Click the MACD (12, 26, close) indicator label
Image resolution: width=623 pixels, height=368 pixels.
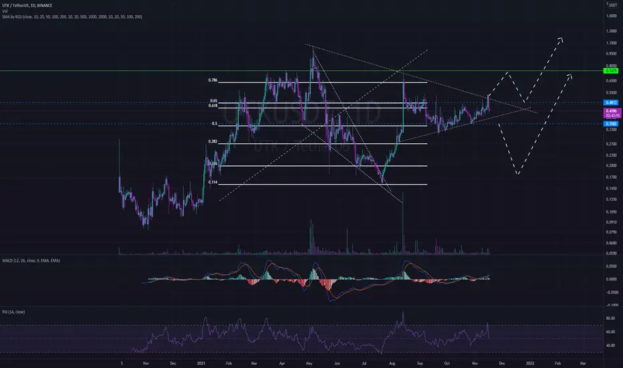(x=31, y=260)
